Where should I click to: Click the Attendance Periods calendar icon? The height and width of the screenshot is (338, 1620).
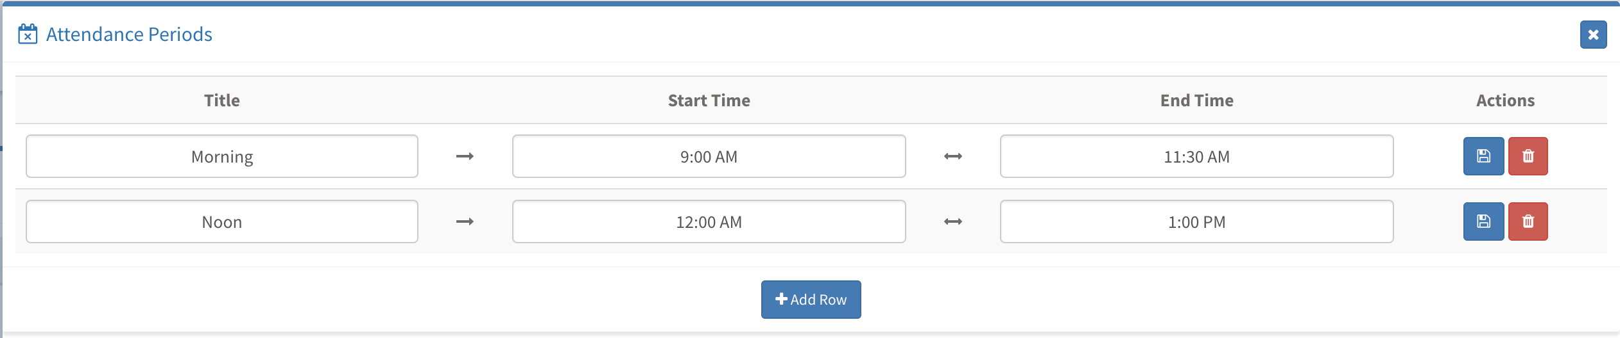coord(28,34)
